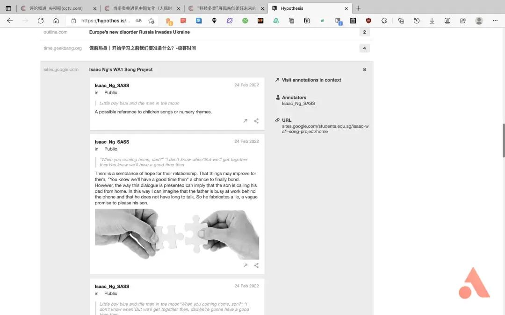Screen dimensions: 505x315
Task: Click the translate/read aloud icon in address bar
Action: 138,21
